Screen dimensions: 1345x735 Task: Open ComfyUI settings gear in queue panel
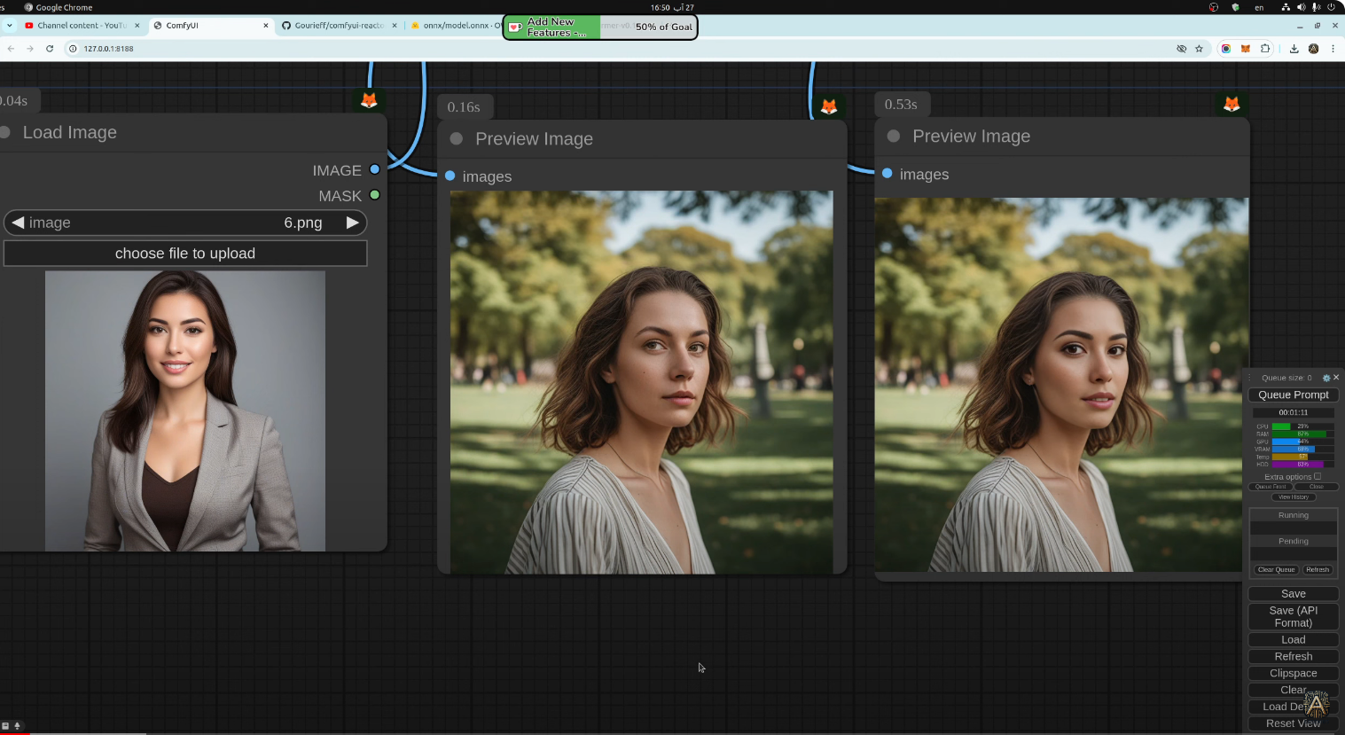click(x=1325, y=378)
